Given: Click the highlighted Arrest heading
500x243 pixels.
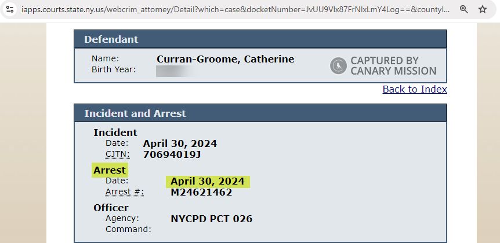Looking at the screenshot, I should coord(110,170).
